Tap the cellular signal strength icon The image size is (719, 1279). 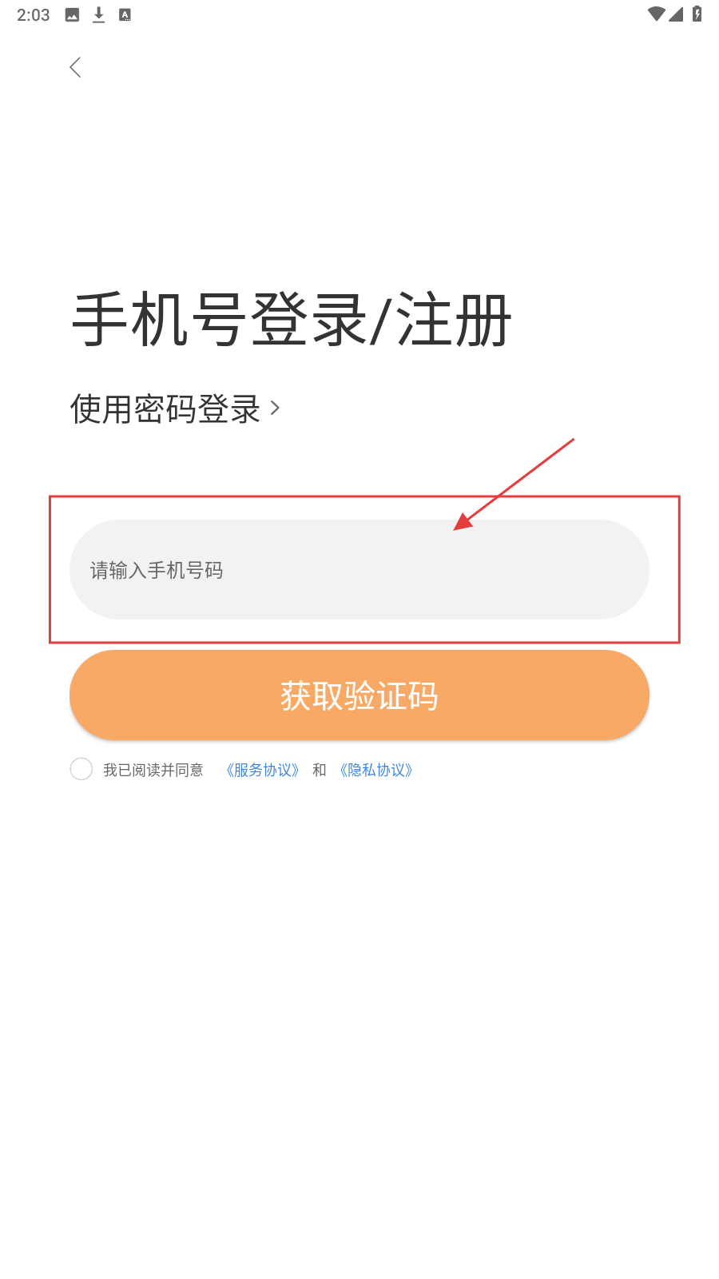click(x=676, y=14)
